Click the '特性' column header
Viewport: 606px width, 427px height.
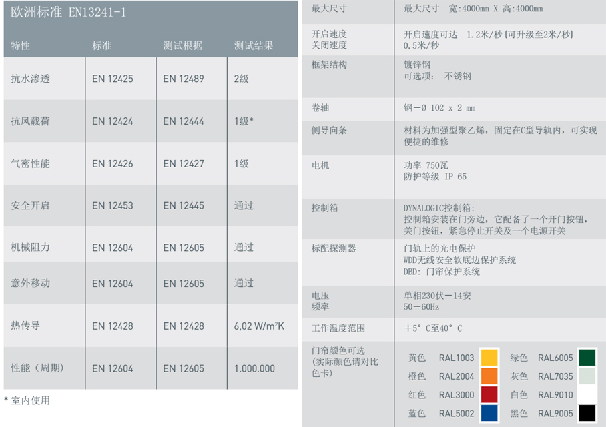click(x=21, y=45)
